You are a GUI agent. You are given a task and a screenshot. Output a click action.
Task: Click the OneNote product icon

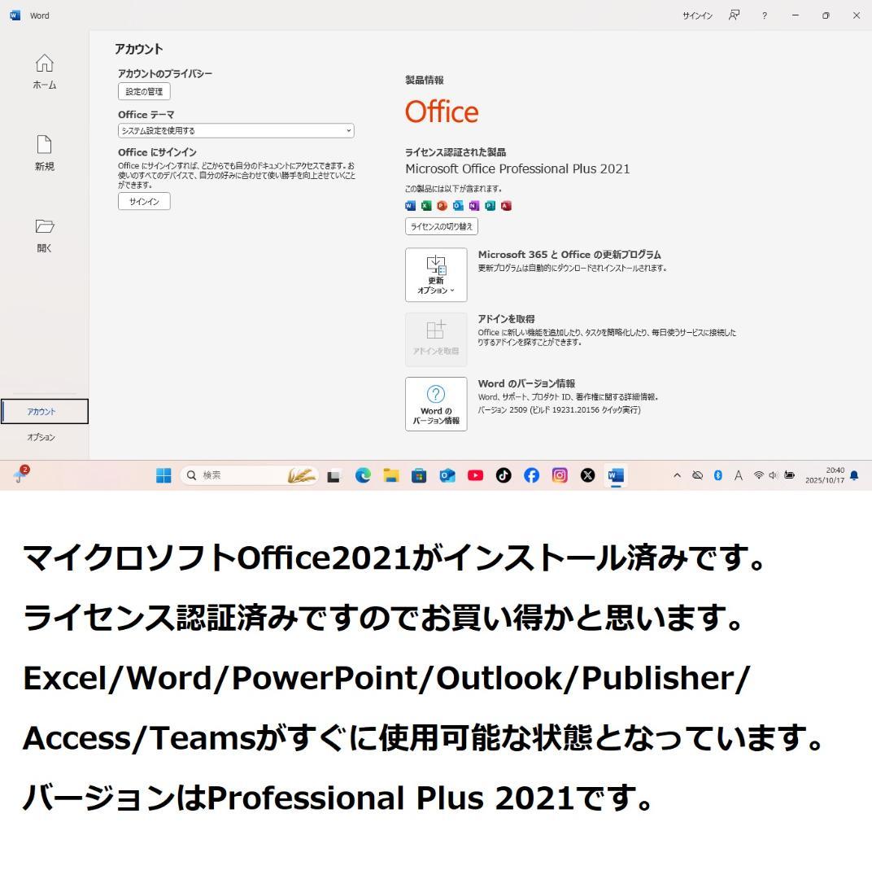tap(474, 206)
